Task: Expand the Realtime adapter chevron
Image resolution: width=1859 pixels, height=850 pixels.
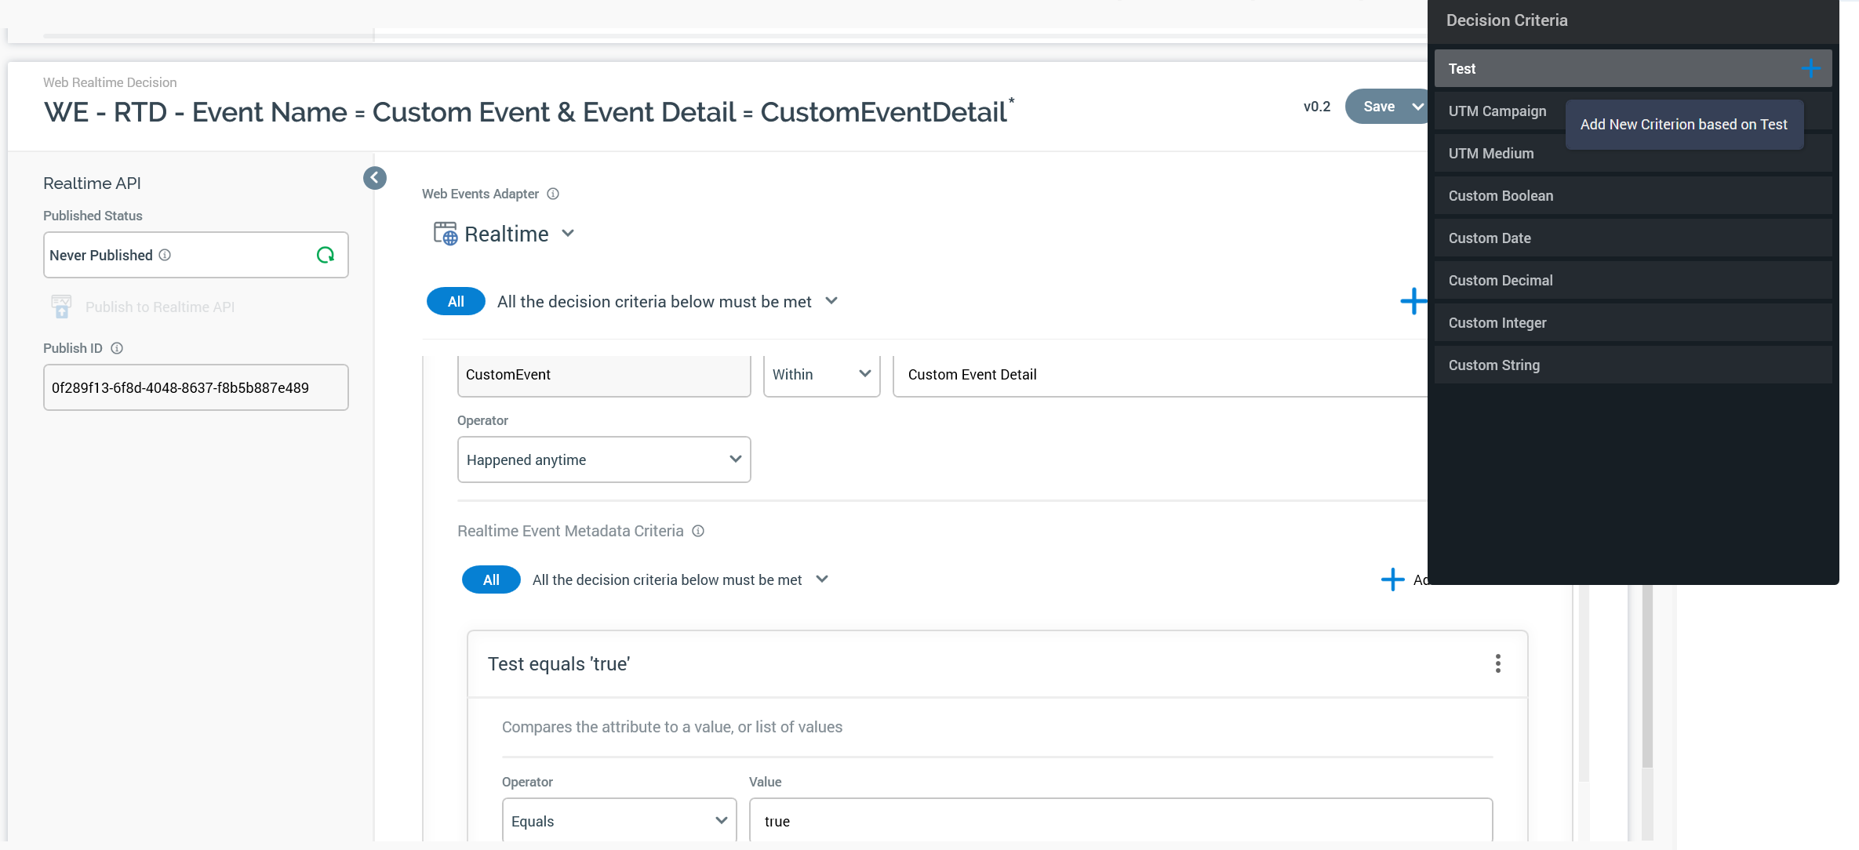Action: 569,234
